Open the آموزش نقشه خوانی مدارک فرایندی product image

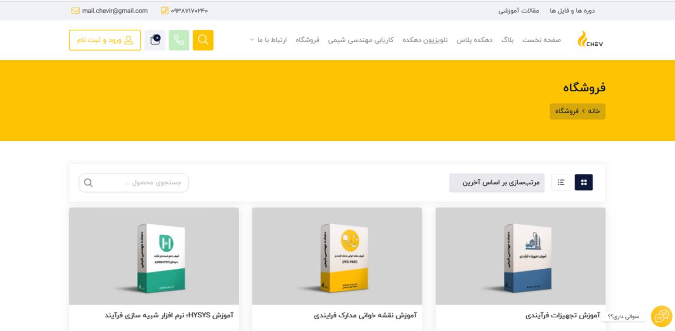pyautogui.click(x=337, y=256)
